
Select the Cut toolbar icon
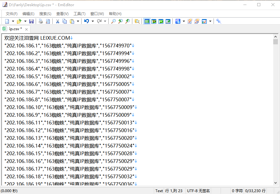click(x=57, y=21)
